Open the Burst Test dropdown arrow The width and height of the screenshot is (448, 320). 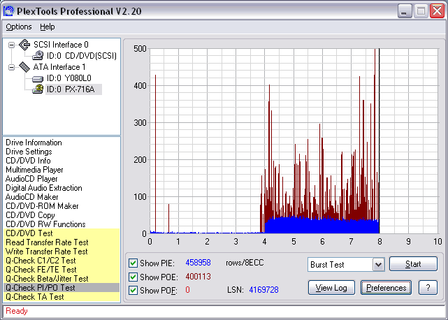(x=378, y=265)
